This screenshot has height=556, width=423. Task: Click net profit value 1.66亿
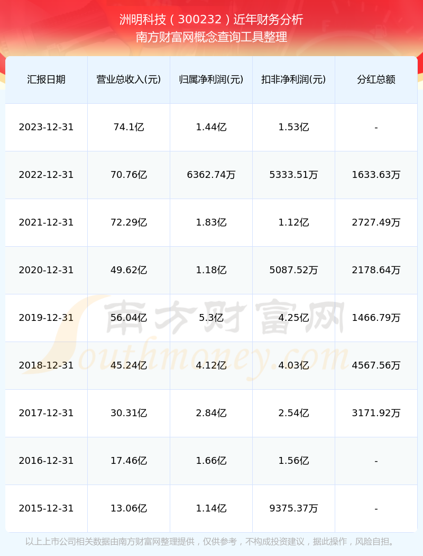tap(212, 461)
